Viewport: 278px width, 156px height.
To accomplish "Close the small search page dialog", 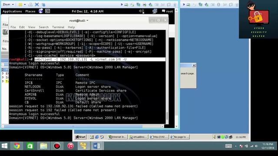I will [194, 65].
